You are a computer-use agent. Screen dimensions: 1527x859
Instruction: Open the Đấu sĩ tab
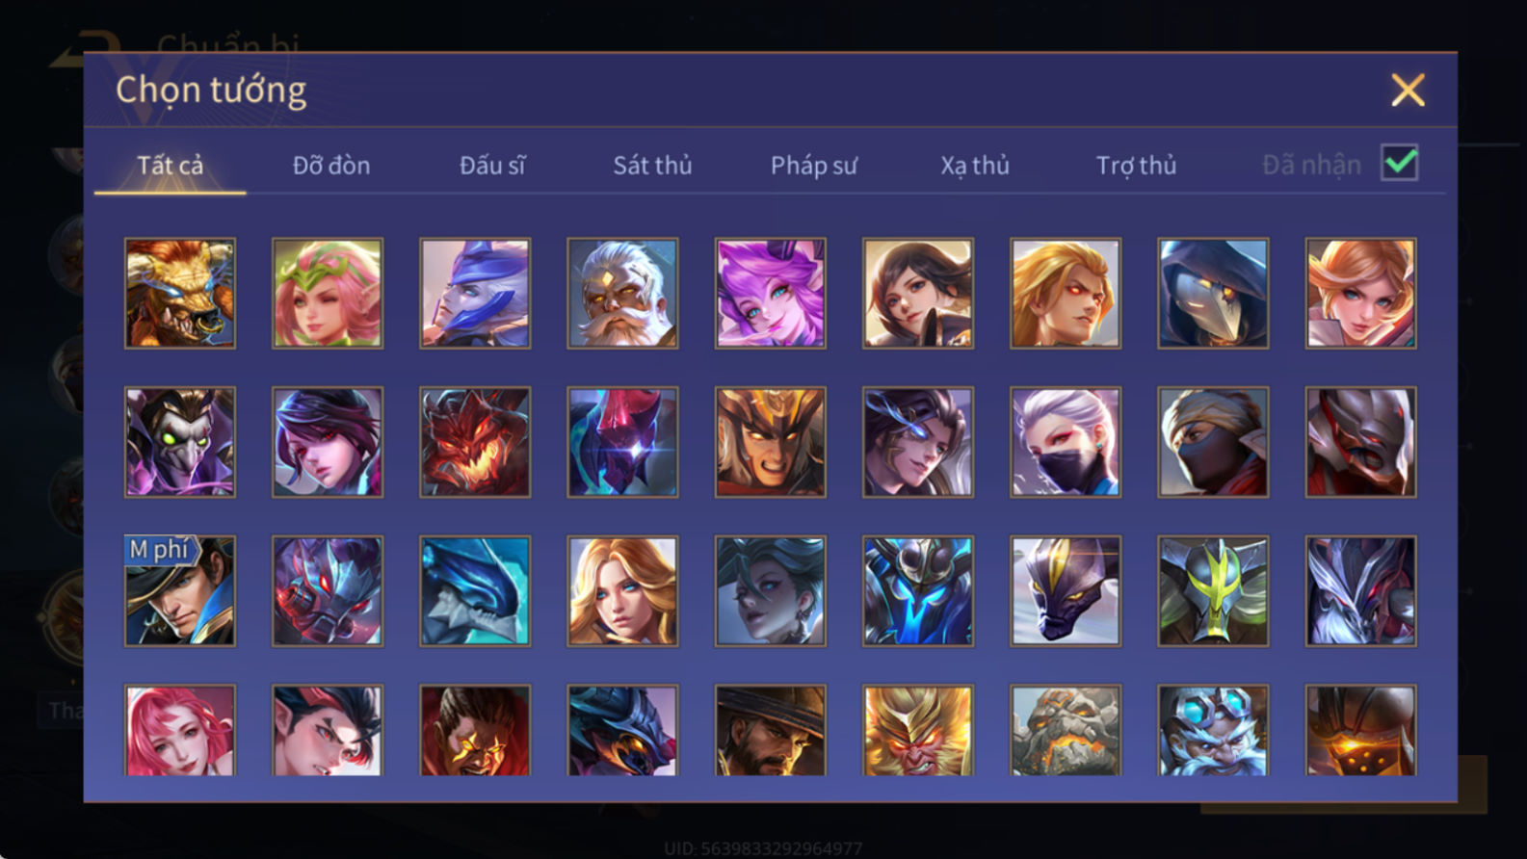[x=492, y=166]
